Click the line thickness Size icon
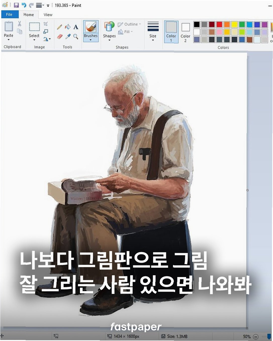273x341 pixels. coord(153,27)
